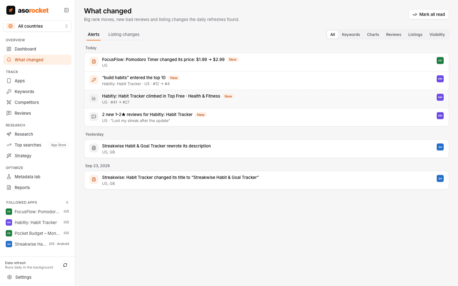The width and height of the screenshot is (458, 286).
Task: Click HH badge on build habits alert
Action: click(x=440, y=79)
